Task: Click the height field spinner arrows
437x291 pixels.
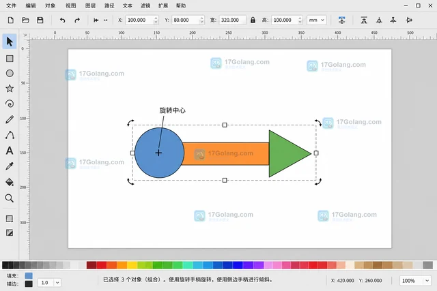Action: (300, 20)
